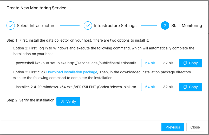Go back with the Previous button
This screenshot has height=135, width=209.
[x=173, y=127]
